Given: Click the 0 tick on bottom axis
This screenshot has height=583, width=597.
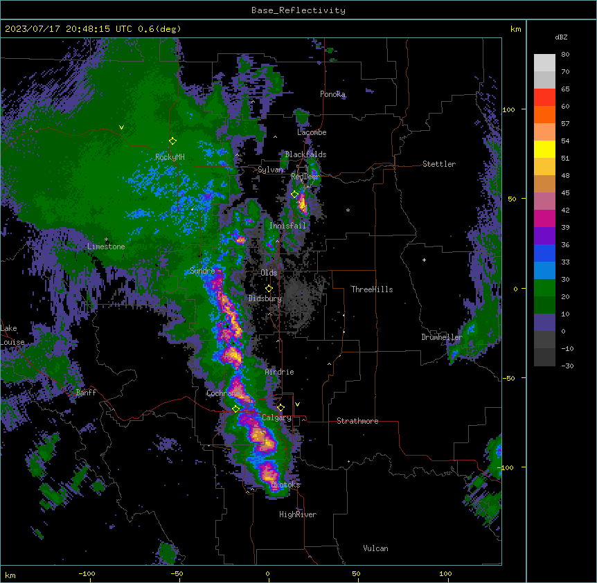Looking at the screenshot, I should (267, 573).
